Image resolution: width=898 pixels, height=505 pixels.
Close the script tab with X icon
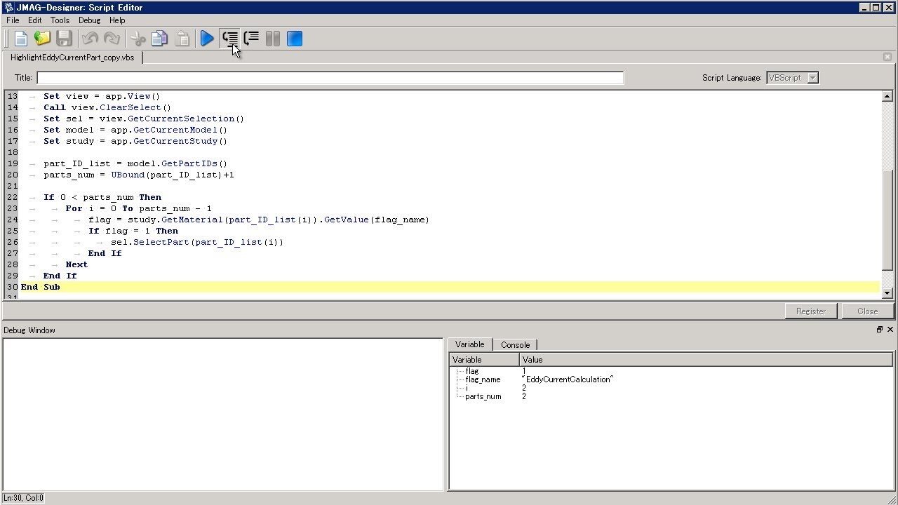tap(887, 57)
